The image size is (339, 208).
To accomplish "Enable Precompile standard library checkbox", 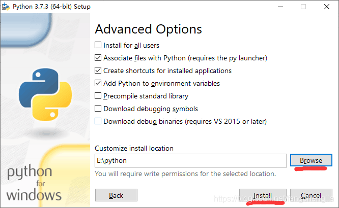I will click(x=98, y=96).
